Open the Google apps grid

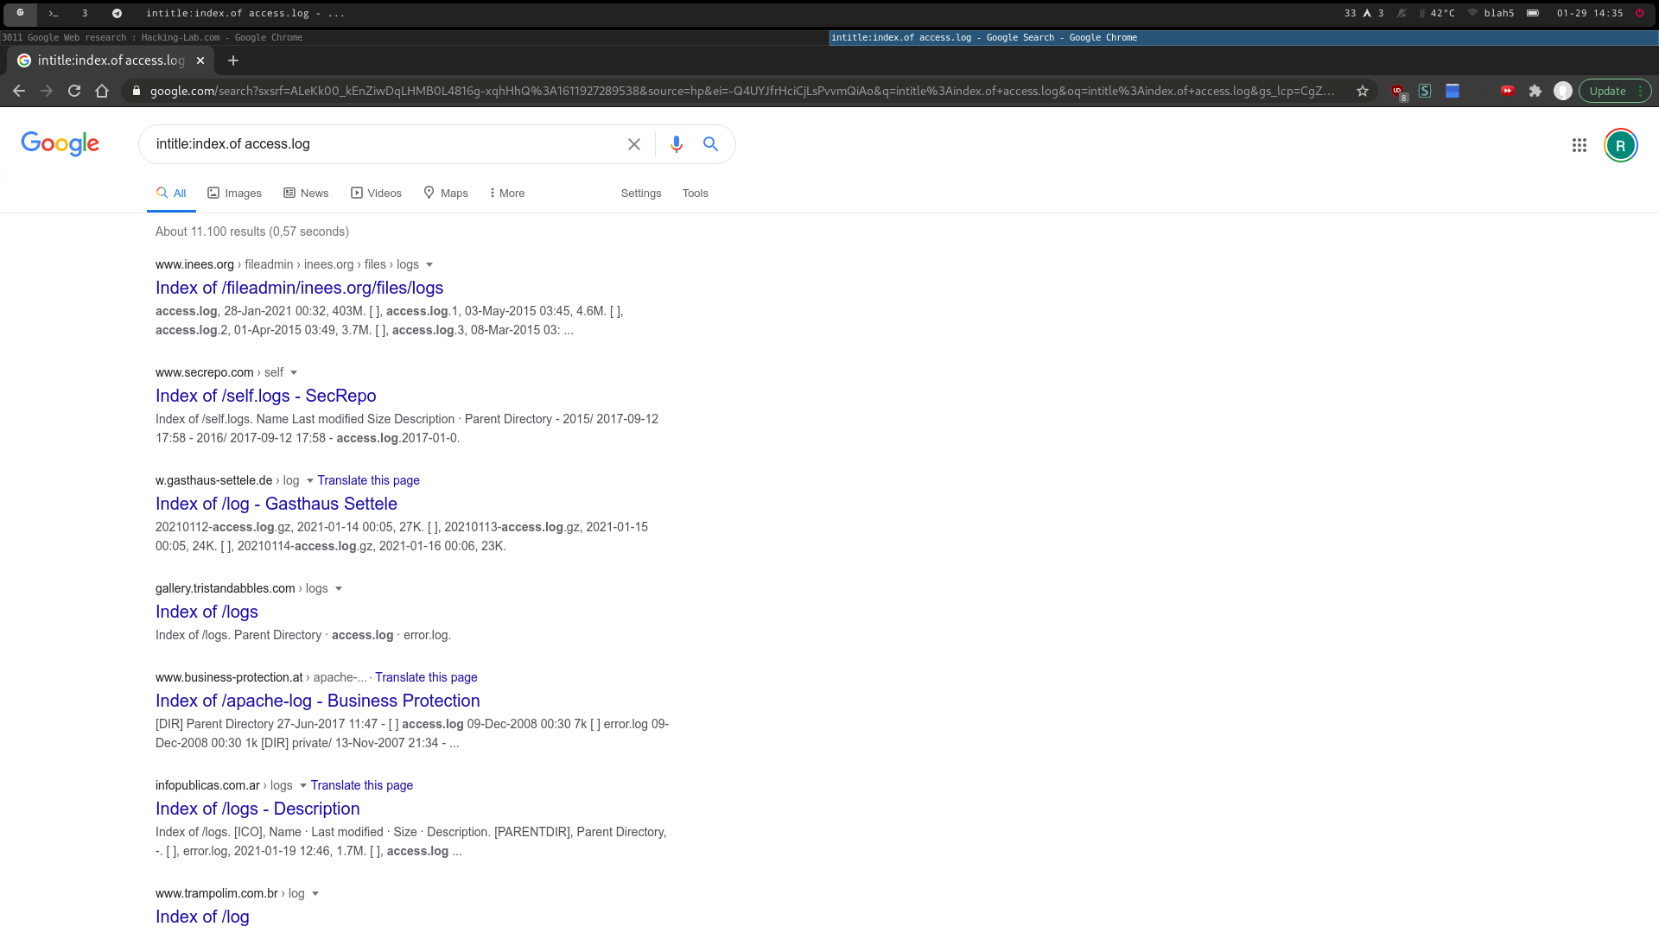[1579, 145]
